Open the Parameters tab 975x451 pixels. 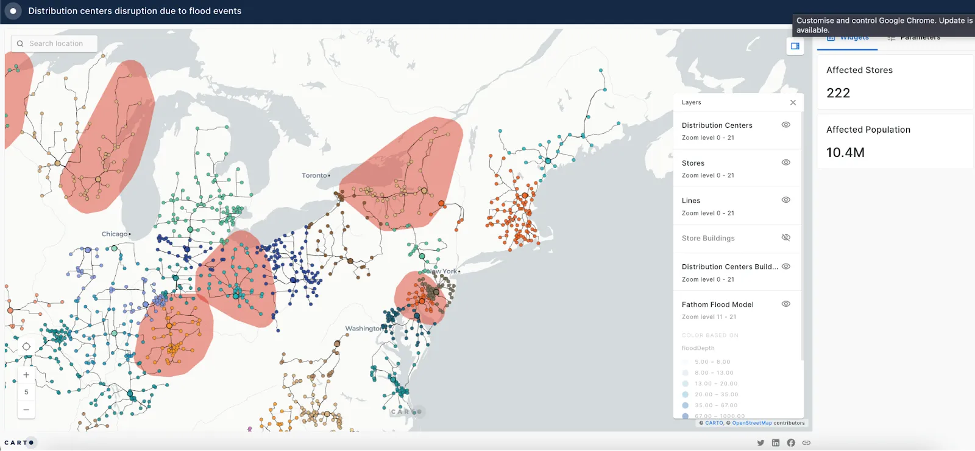point(914,38)
